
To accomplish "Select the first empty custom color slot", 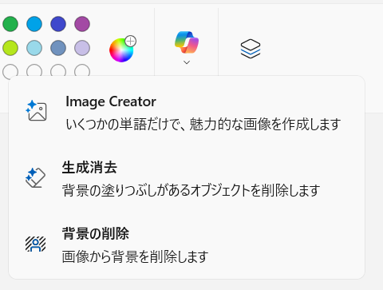I will click(x=10, y=70).
